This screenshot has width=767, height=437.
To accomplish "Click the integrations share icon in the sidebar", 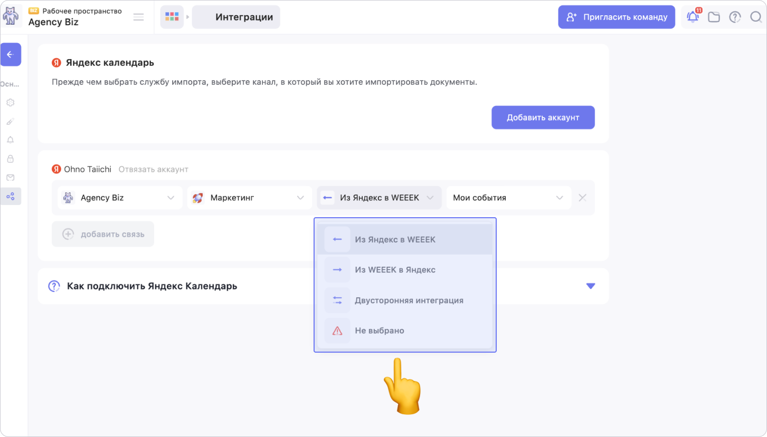I will click(x=10, y=196).
